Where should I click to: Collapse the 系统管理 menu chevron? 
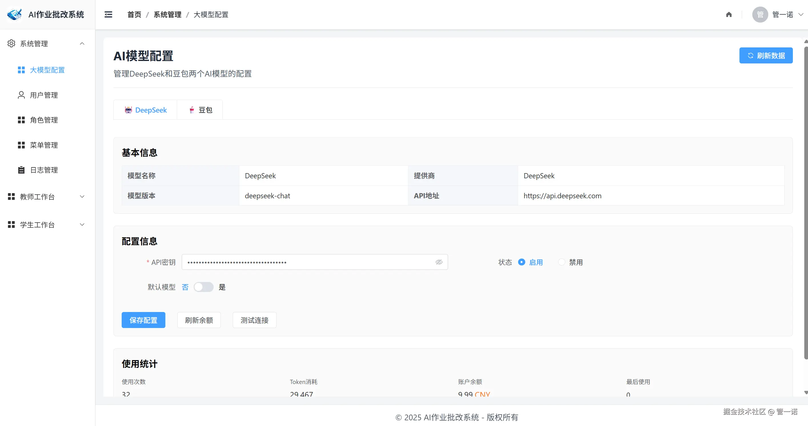[82, 44]
